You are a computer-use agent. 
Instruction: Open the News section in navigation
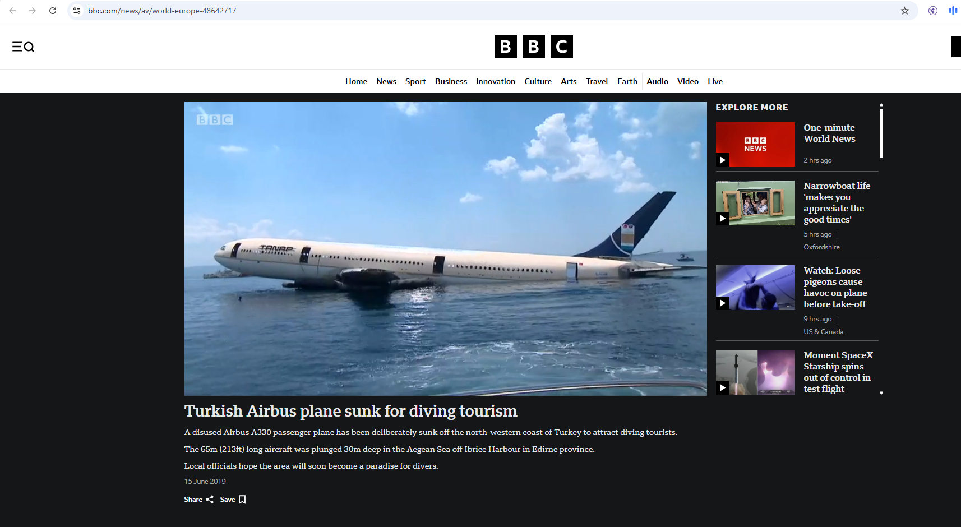tap(386, 81)
